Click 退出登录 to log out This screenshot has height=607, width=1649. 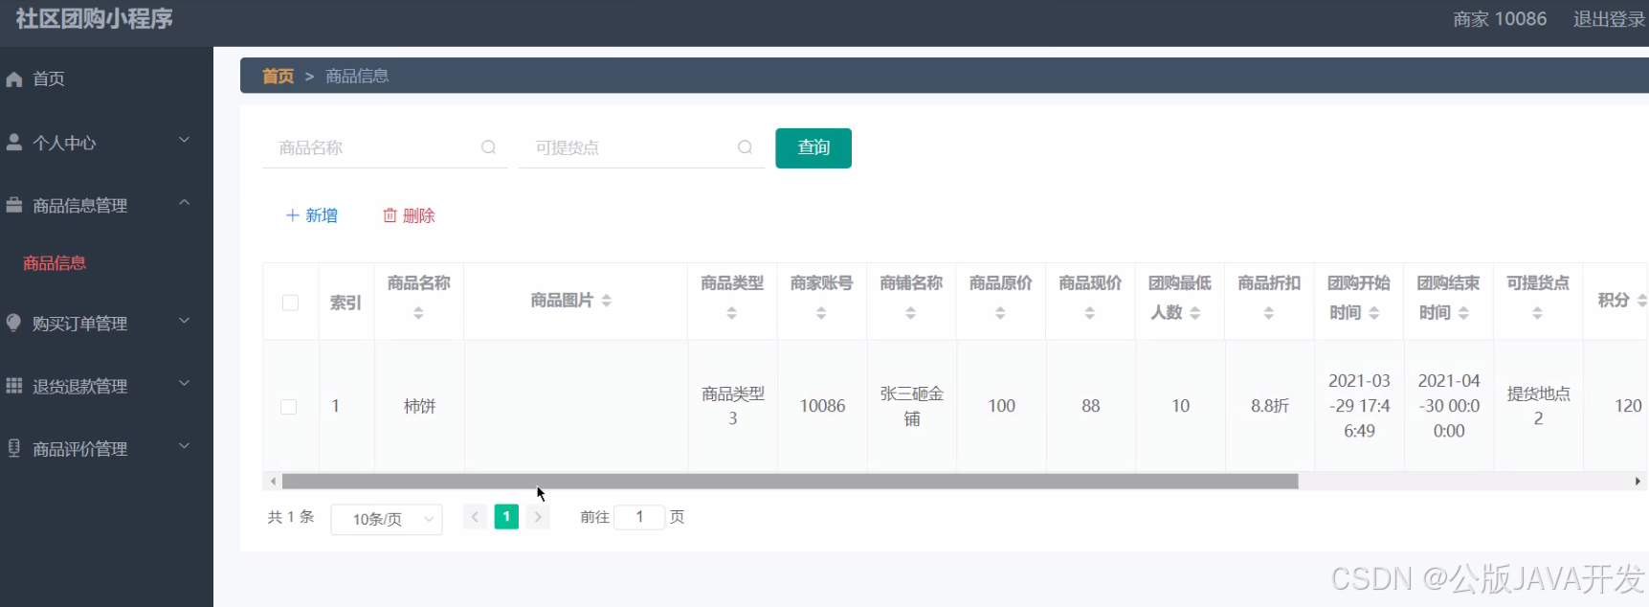click(x=1609, y=19)
